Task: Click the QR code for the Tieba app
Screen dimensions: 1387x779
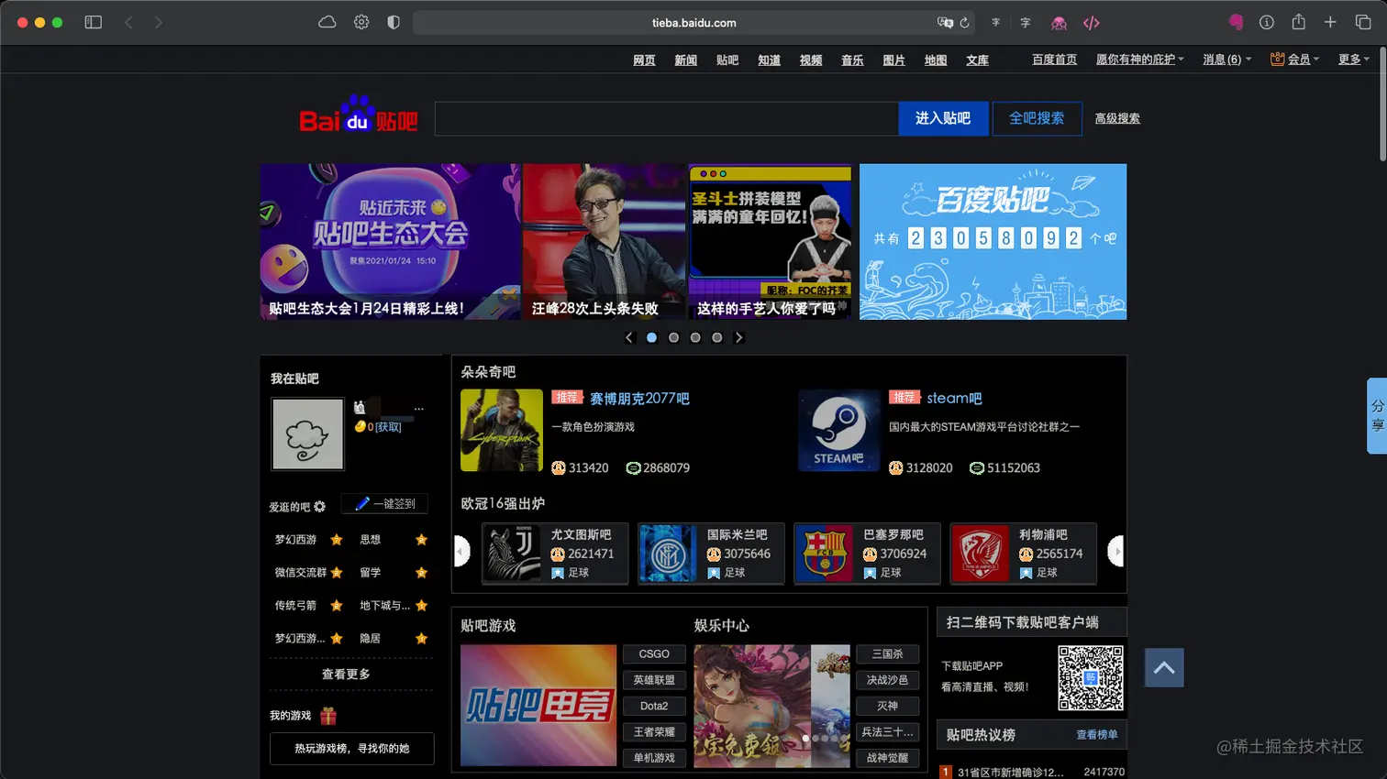Action: click(x=1091, y=678)
